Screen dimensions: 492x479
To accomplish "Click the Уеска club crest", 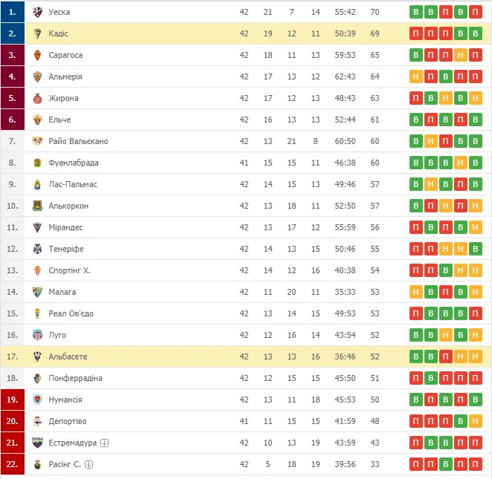I will [38, 13].
